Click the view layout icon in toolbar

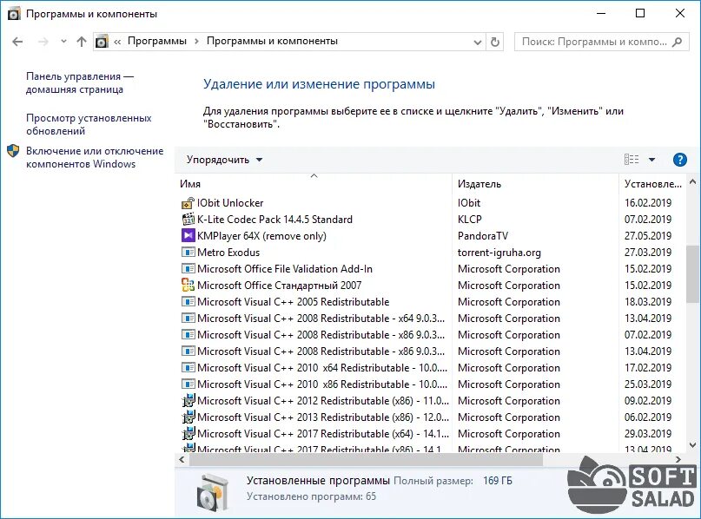click(632, 160)
